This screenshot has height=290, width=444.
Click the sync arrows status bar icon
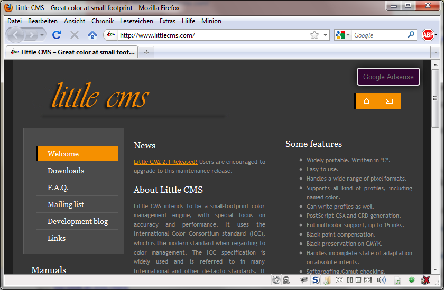[x=276, y=280]
